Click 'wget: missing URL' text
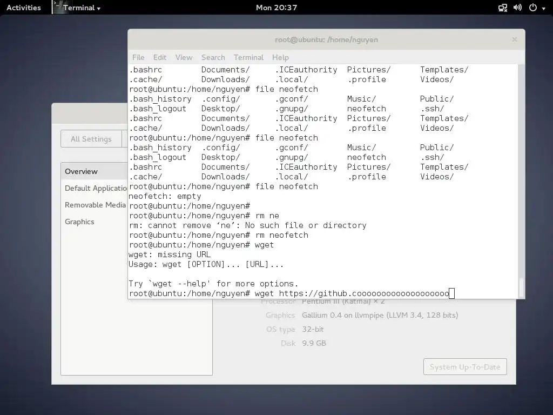 point(170,255)
